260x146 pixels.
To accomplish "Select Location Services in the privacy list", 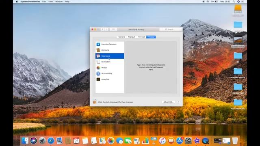I will pos(110,44).
